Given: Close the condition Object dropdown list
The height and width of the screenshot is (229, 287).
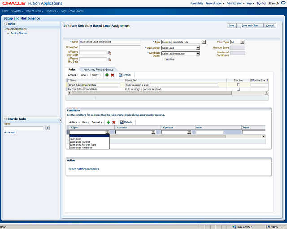Looking at the screenshot, I should (x=107, y=132).
